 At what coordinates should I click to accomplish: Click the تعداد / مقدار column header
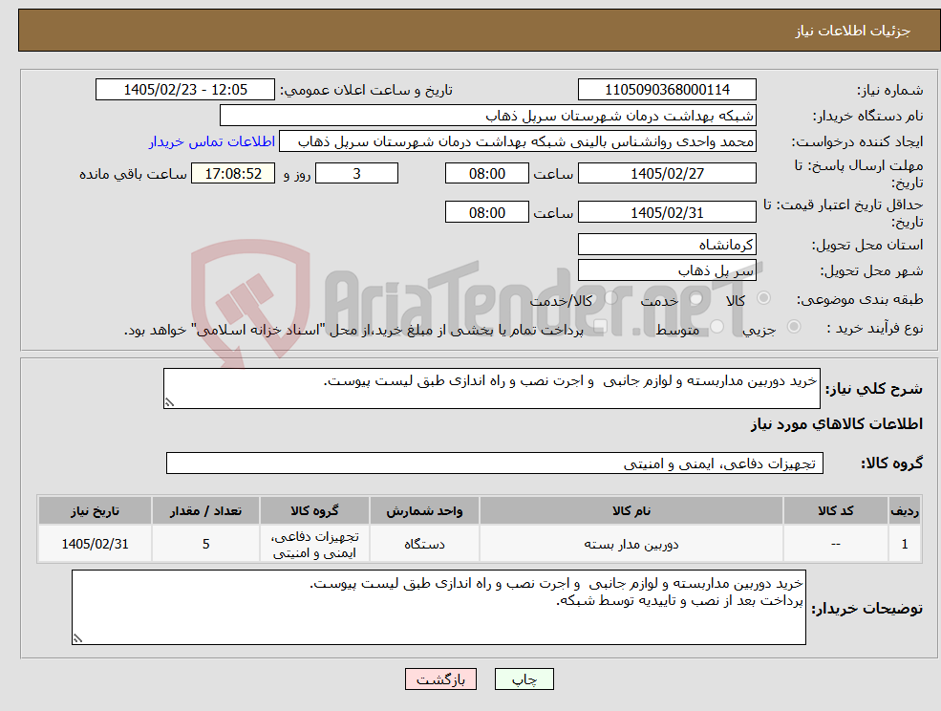click(205, 510)
